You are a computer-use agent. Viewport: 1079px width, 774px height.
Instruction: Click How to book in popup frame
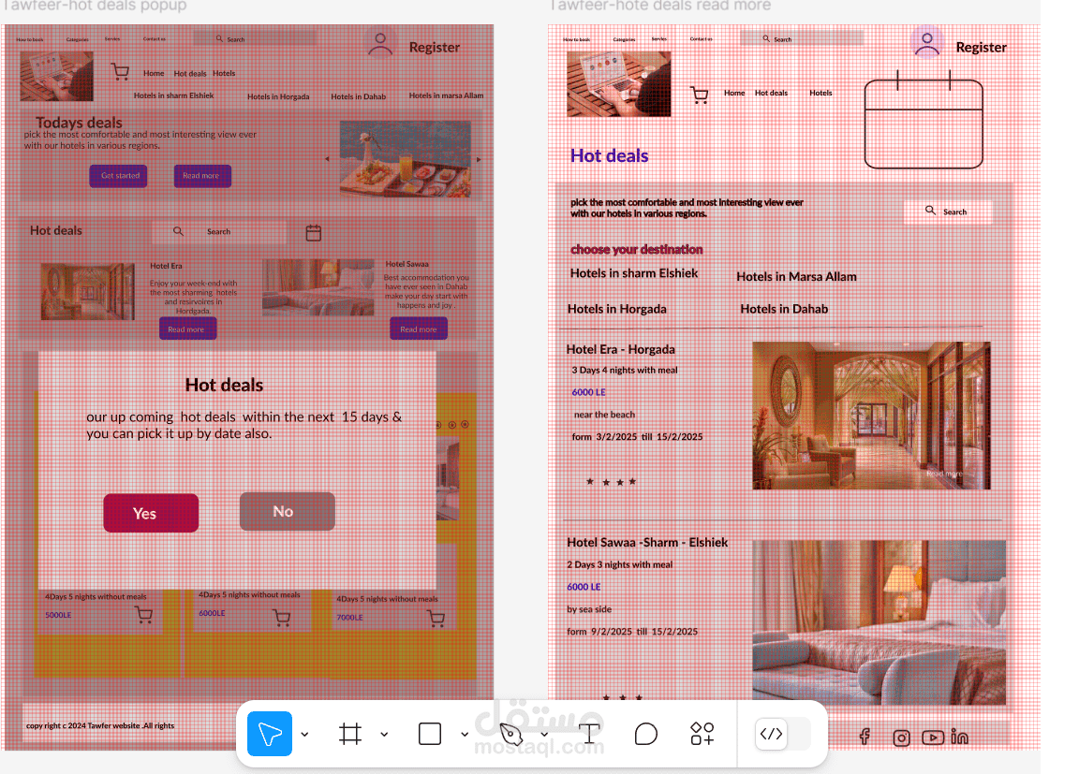click(30, 40)
